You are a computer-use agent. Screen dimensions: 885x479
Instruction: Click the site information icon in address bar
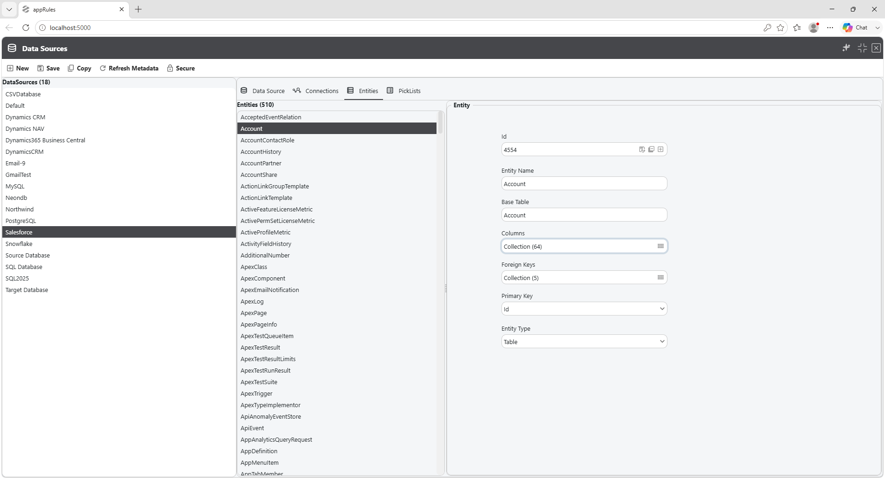click(x=42, y=28)
